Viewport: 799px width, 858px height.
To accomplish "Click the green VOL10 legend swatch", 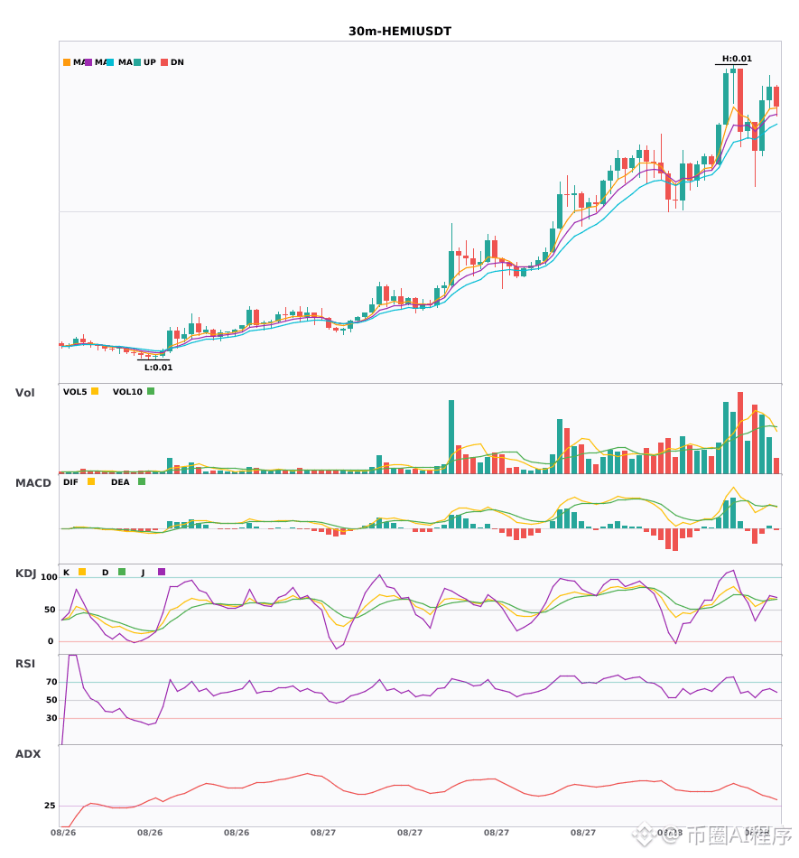I will (151, 391).
